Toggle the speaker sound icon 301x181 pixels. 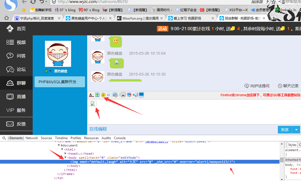[135, 95]
